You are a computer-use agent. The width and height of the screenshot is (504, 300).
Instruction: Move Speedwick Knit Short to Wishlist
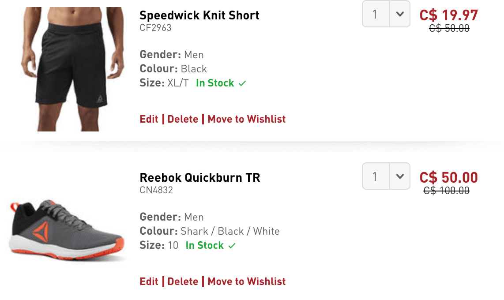(247, 119)
